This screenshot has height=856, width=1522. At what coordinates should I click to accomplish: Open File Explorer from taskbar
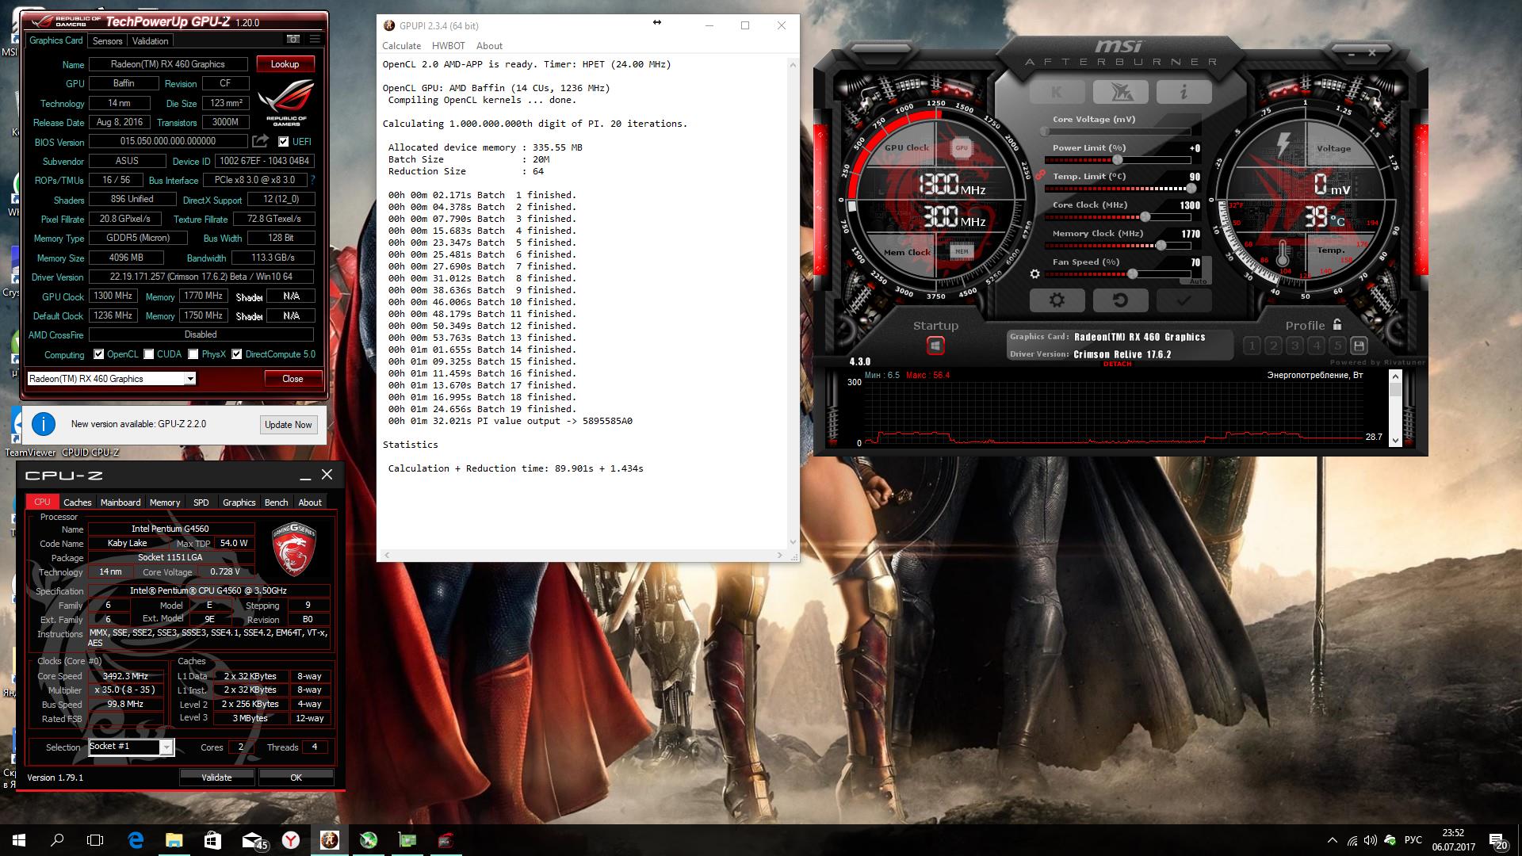point(174,840)
